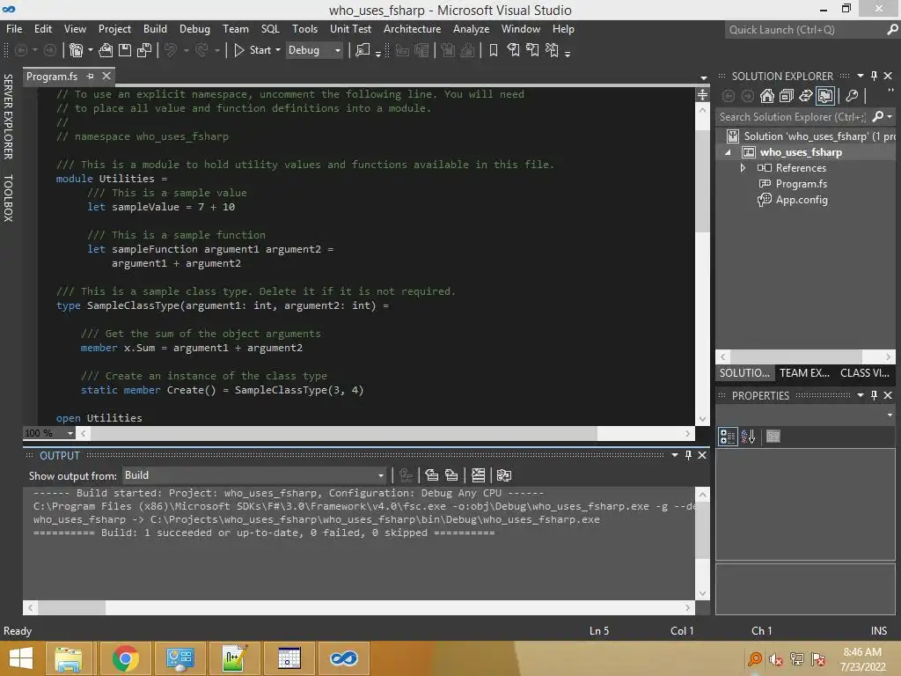Click Solution Explorer Home icon

coord(767,96)
